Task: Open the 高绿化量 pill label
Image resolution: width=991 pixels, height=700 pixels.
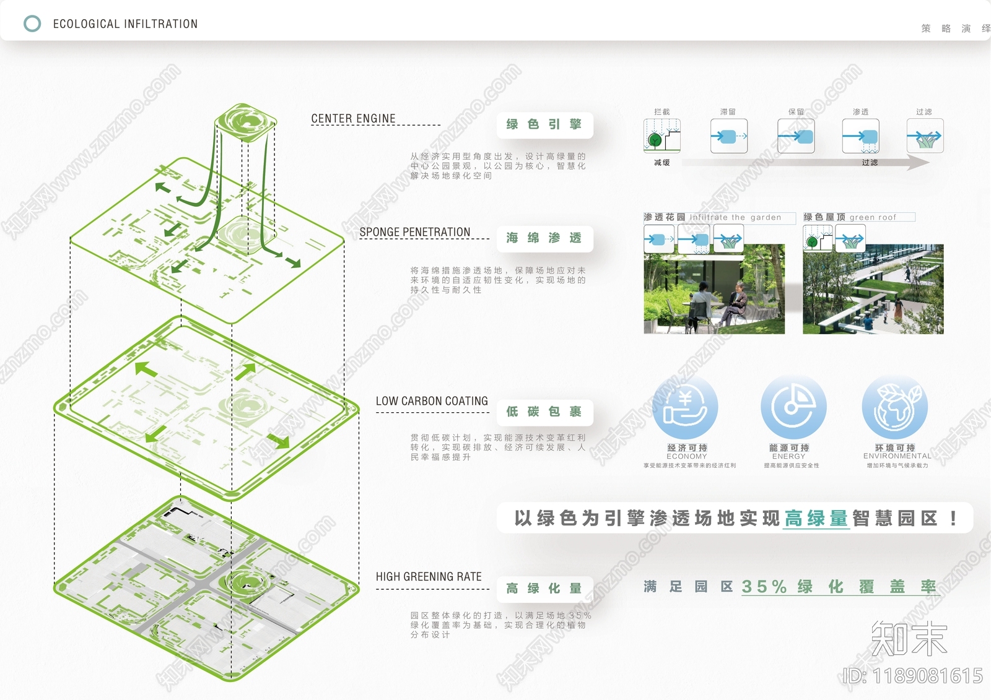Action: [x=544, y=589]
